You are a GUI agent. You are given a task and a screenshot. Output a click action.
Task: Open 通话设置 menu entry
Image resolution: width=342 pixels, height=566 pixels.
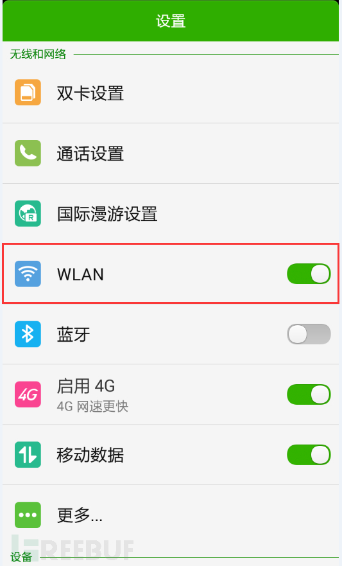[x=90, y=154]
